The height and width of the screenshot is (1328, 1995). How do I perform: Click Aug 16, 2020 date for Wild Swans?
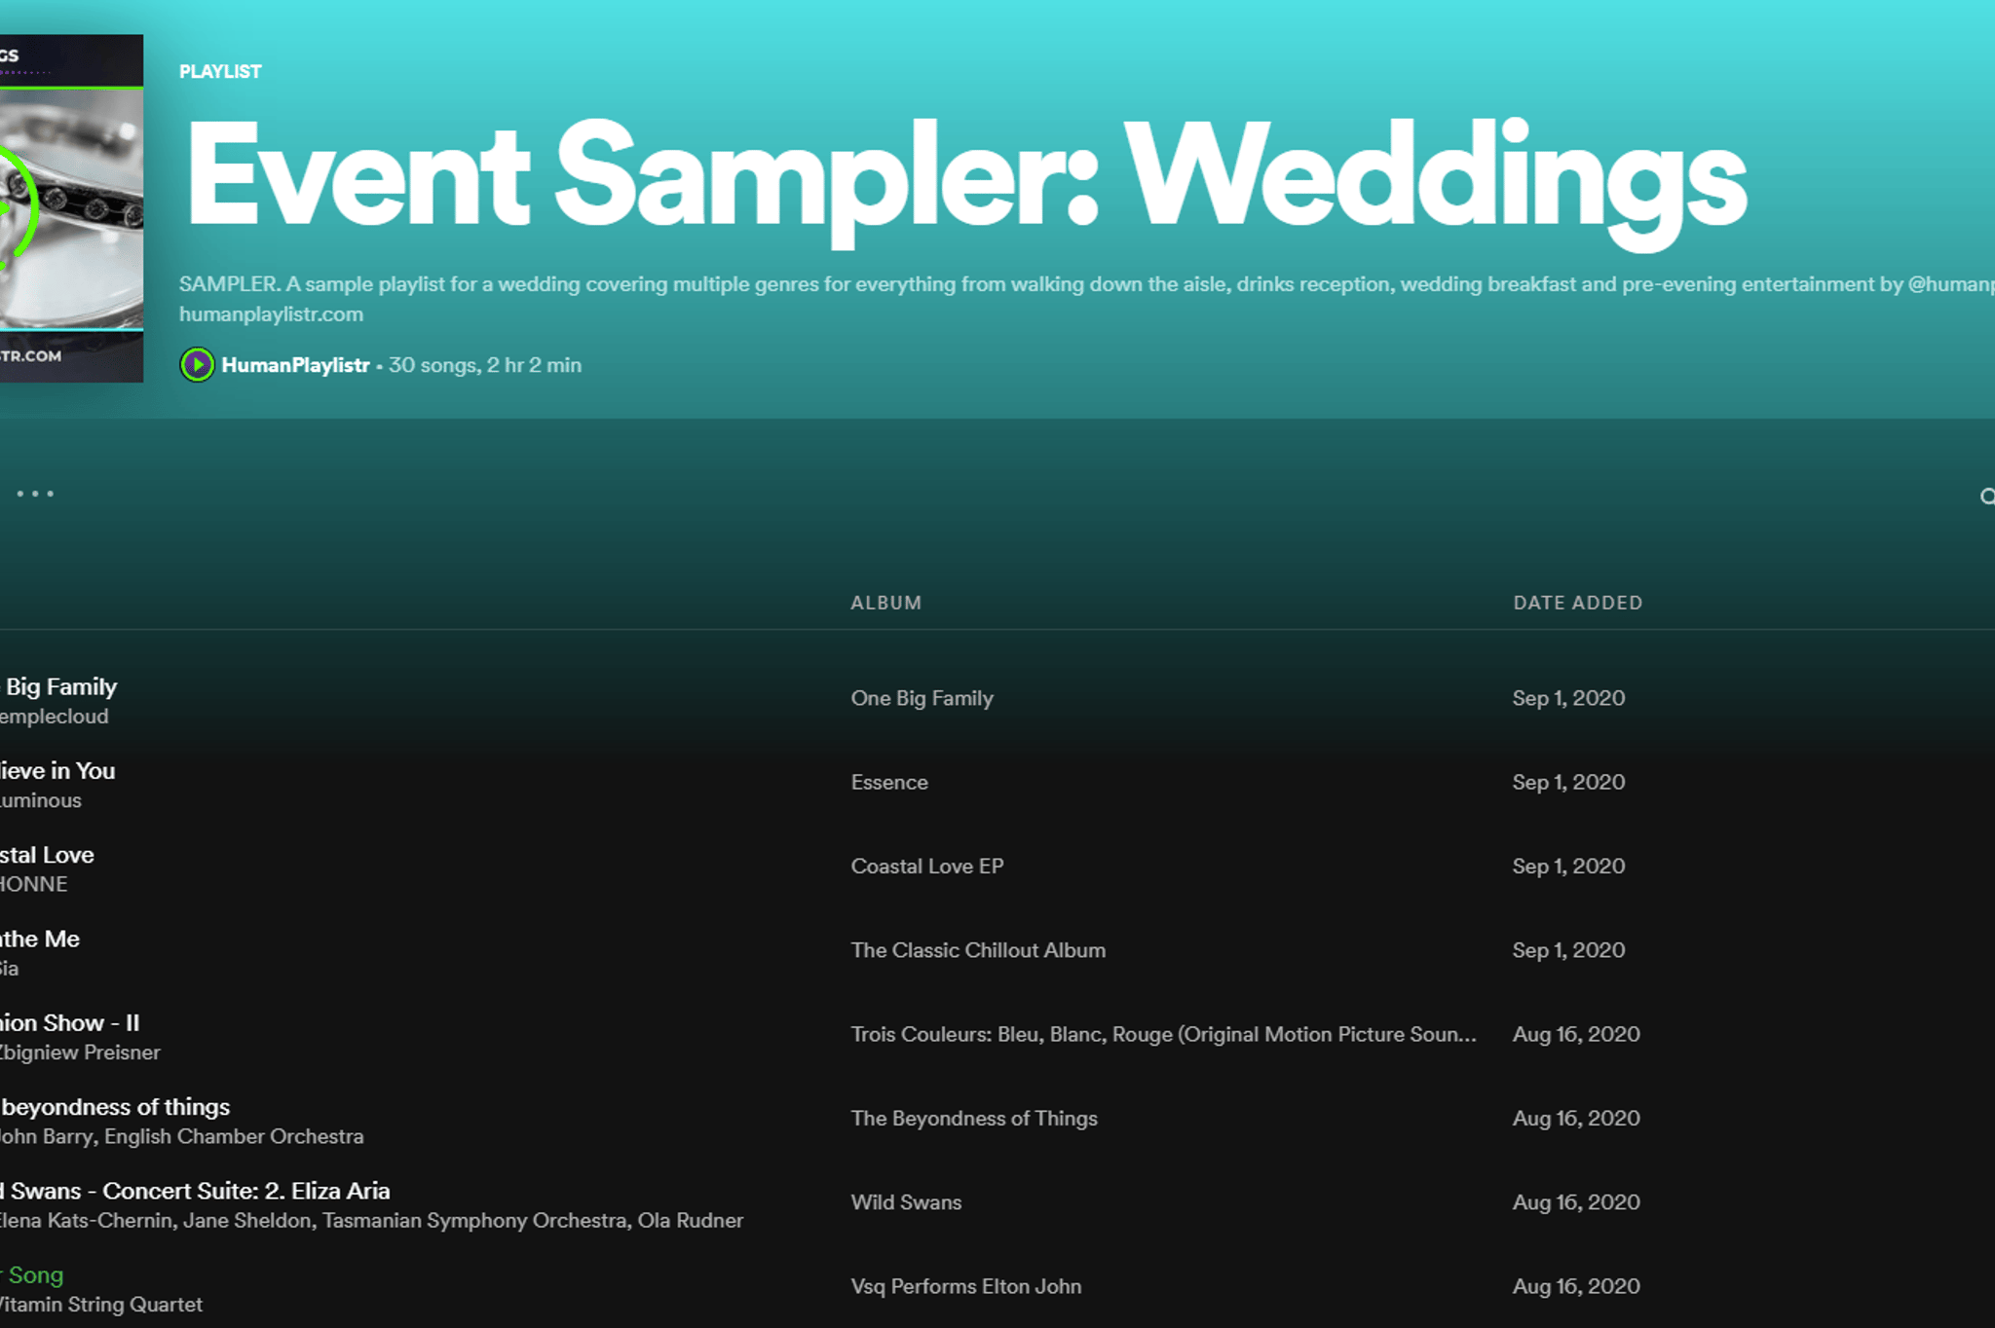(x=1576, y=1202)
